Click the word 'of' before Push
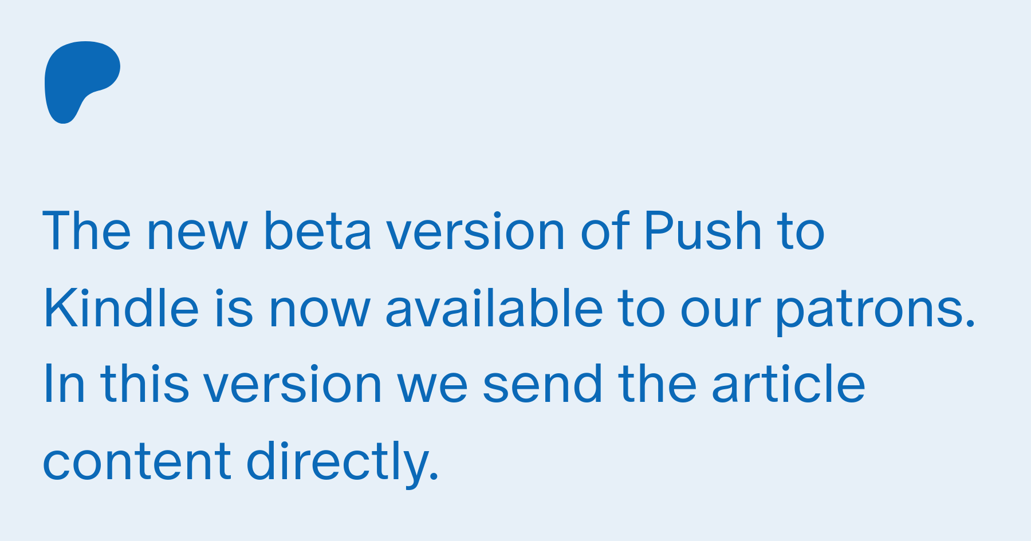1031x541 pixels. pos(605,231)
